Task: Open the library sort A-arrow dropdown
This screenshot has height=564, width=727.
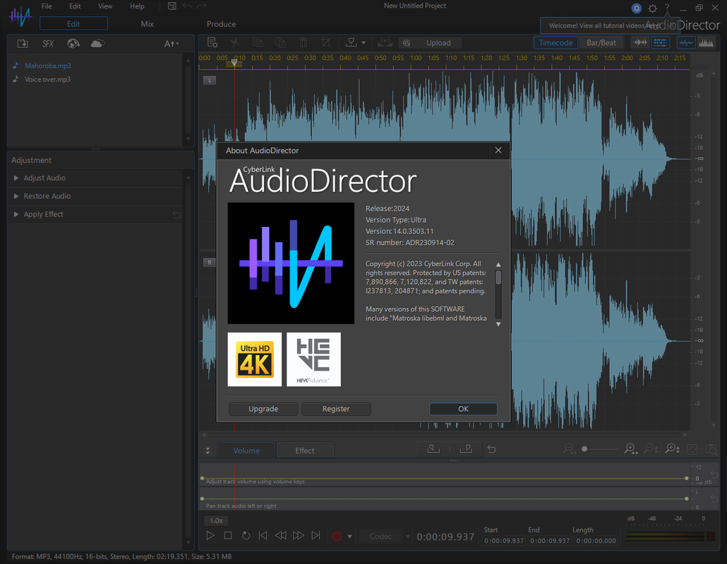Action: 171,44
